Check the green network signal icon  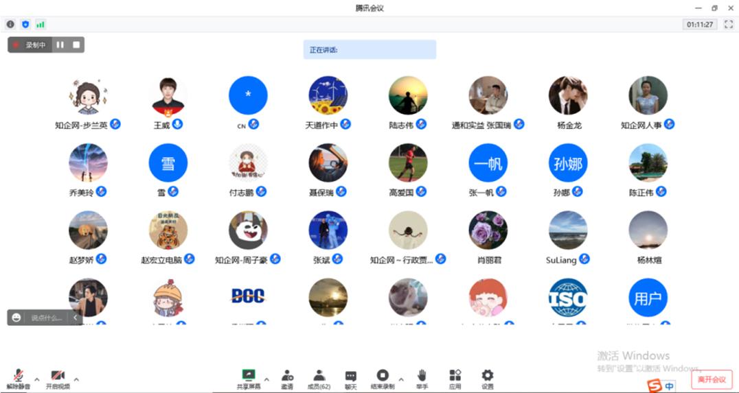click(41, 25)
